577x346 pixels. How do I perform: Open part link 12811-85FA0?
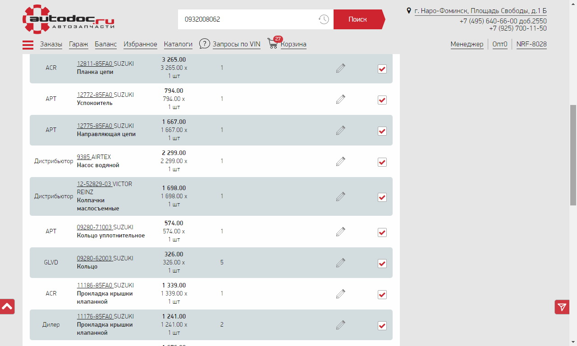pyautogui.click(x=95, y=64)
